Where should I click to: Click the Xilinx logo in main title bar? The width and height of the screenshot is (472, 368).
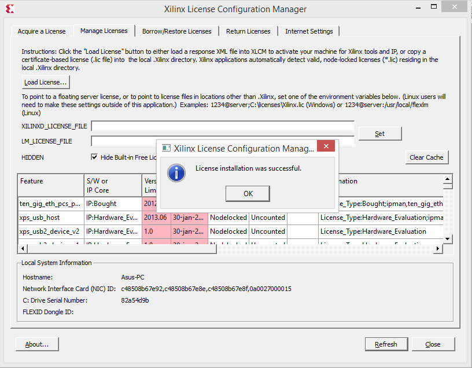click(x=10, y=9)
